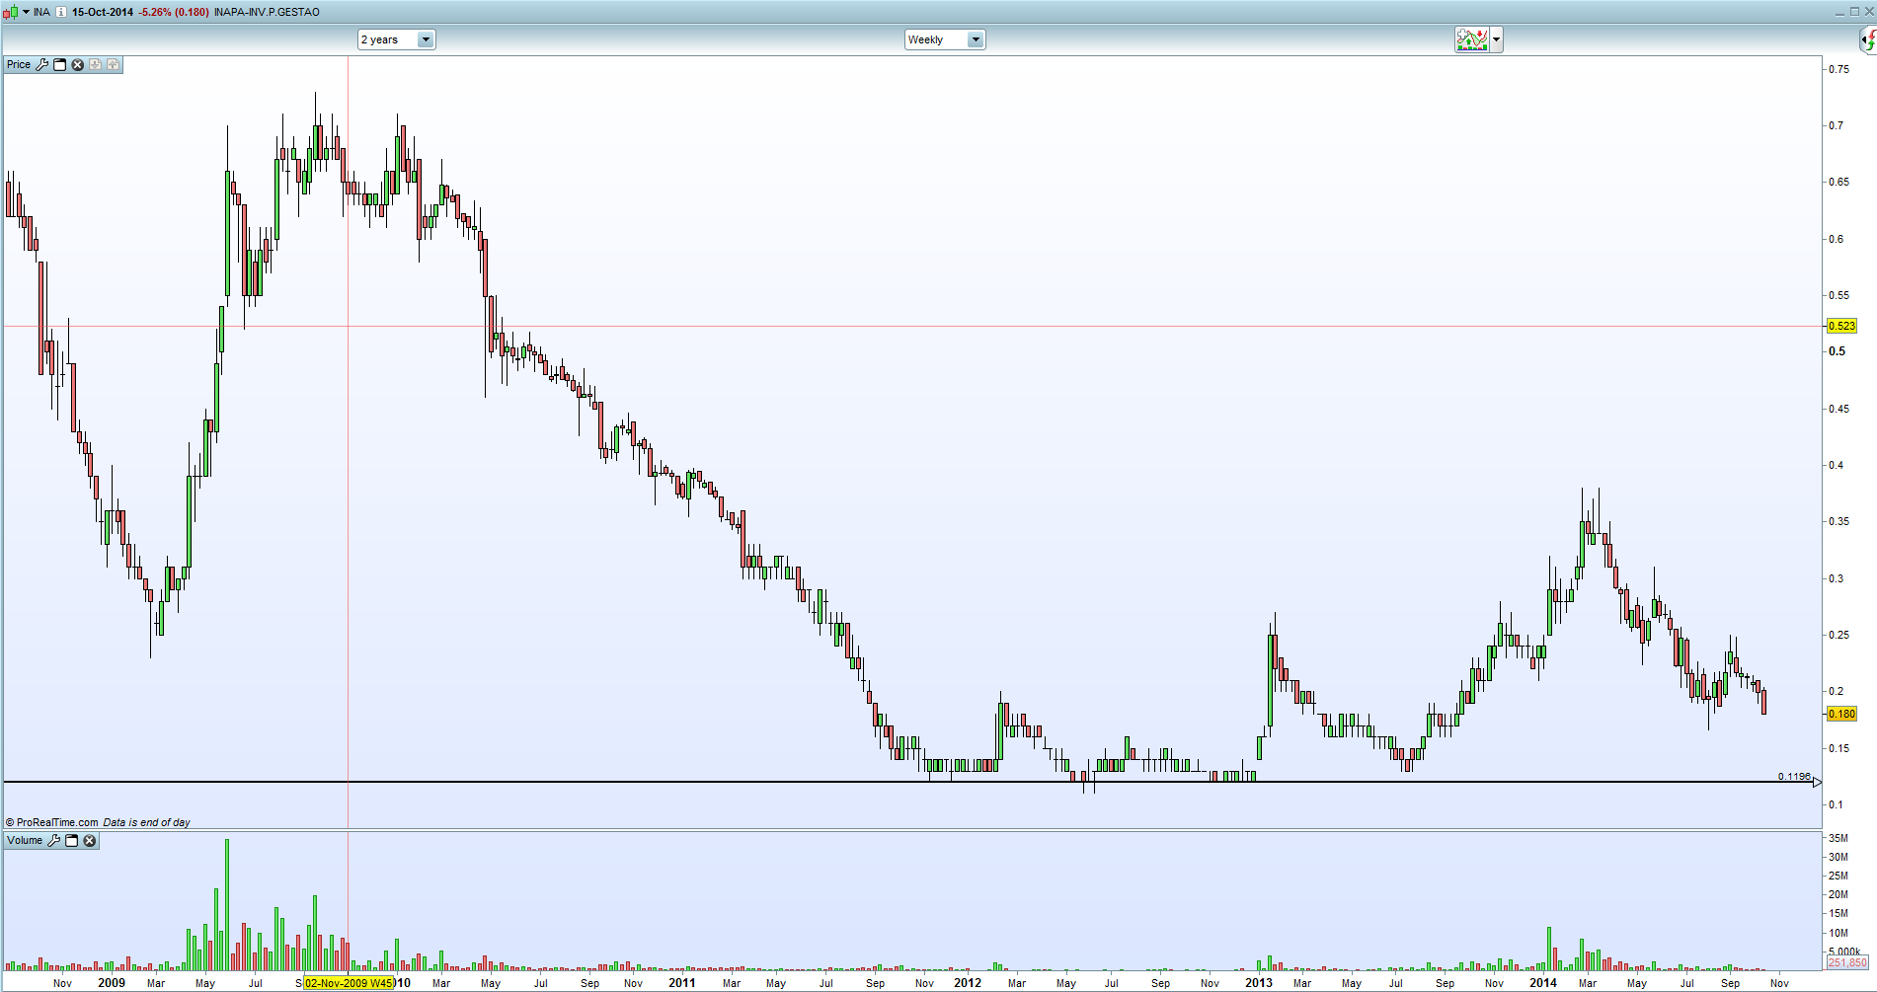Viewport: 1877px width, 992px height.
Task: Open the chart style dropdown arrow beside INA
Action: (x=26, y=12)
